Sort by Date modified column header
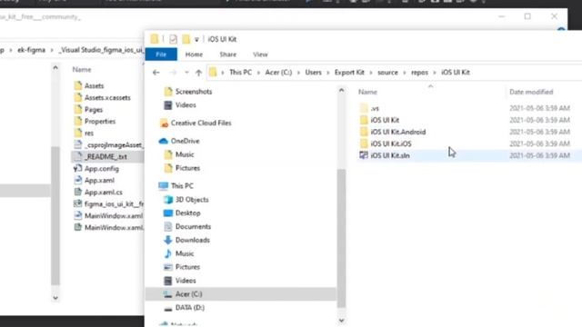582x327 pixels. (x=531, y=92)
